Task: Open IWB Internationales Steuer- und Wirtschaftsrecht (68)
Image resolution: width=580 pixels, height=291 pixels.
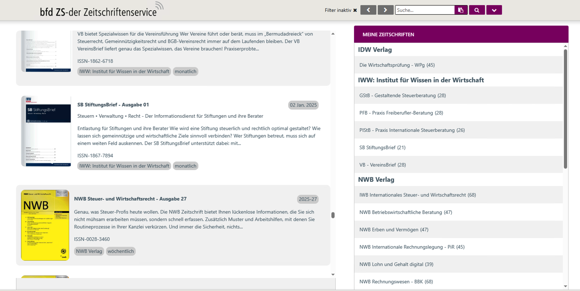Action: 458,195
